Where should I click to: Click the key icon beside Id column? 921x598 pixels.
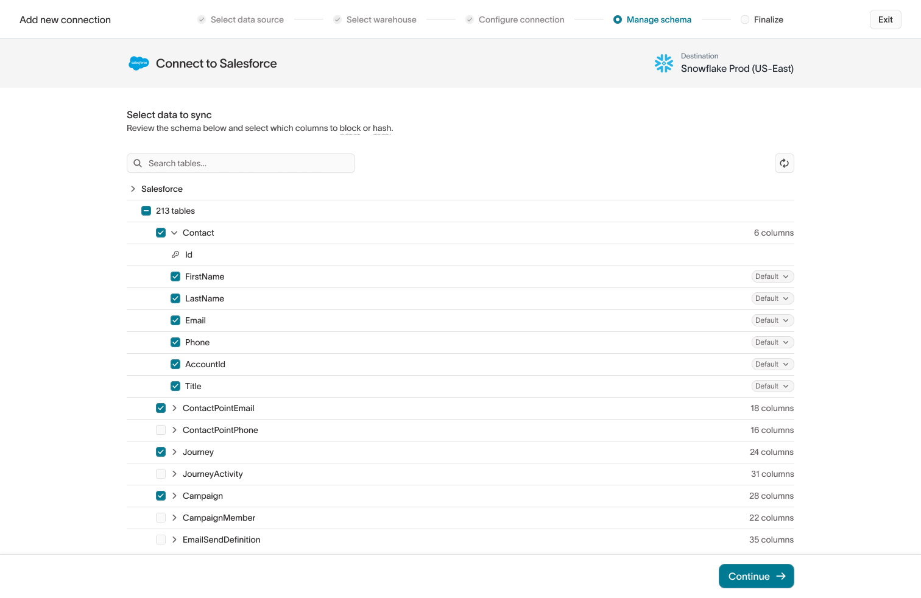tap(175, 255)
